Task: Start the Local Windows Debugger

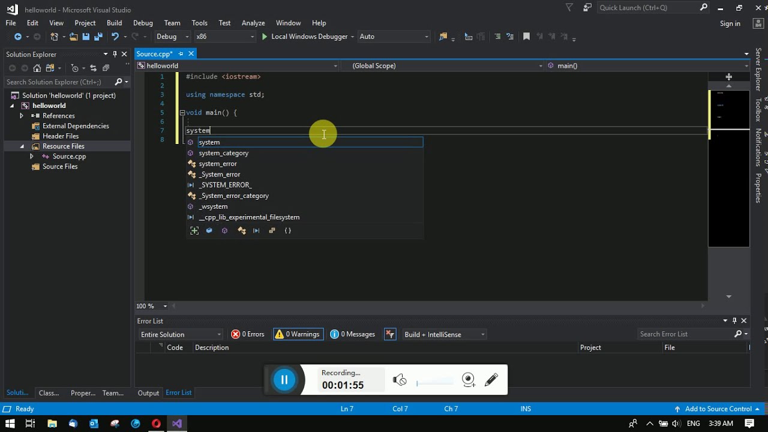Action: tap(306, 37)
